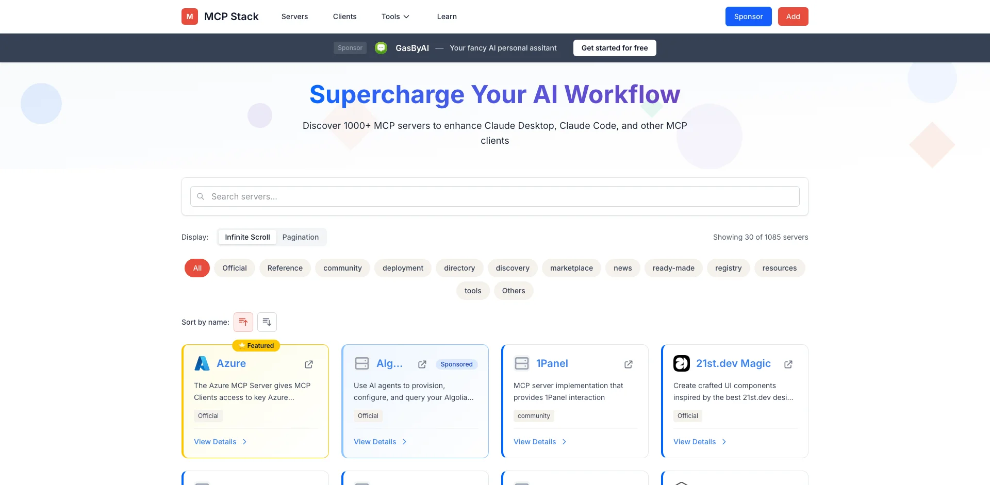
Task: Sort servers by name ascending
Action: tap(243, 322)
